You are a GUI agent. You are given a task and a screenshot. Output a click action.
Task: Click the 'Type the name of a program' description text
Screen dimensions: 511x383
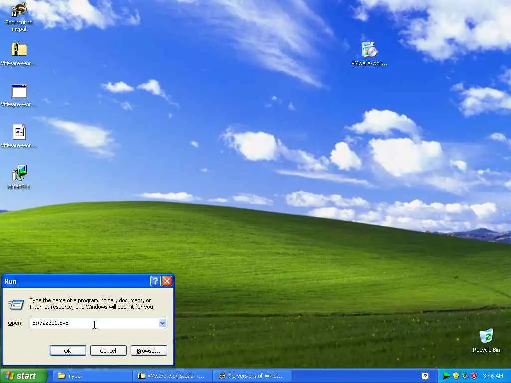coord(92,304)
